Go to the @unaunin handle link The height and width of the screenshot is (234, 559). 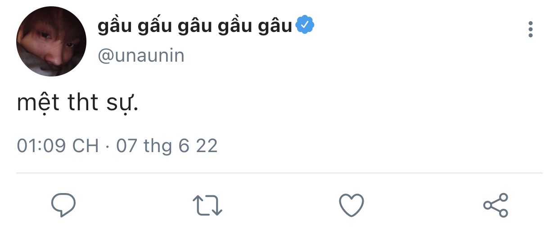141,56
